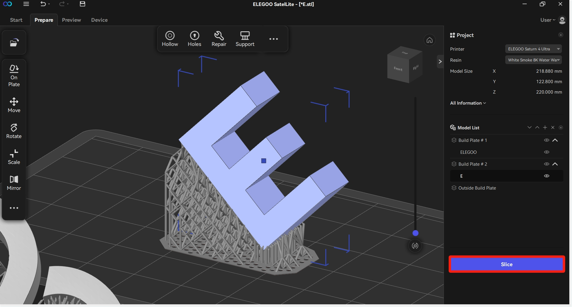Image resolution: width=572 pixels, height=307 pixels.
Task: Toggle visibility of model E
Action: click(546, 176)
